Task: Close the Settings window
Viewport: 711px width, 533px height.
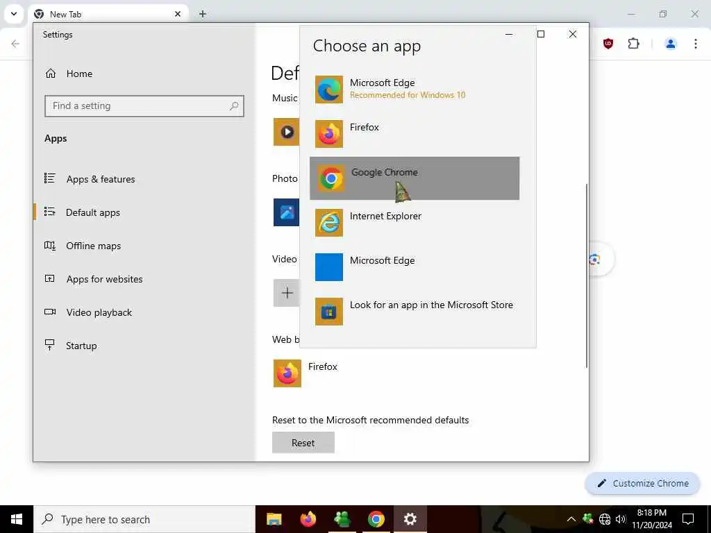Action: 573,34
